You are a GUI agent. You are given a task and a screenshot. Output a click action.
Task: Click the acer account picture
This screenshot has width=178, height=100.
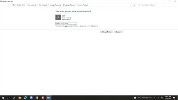click(x=58, y=17)
